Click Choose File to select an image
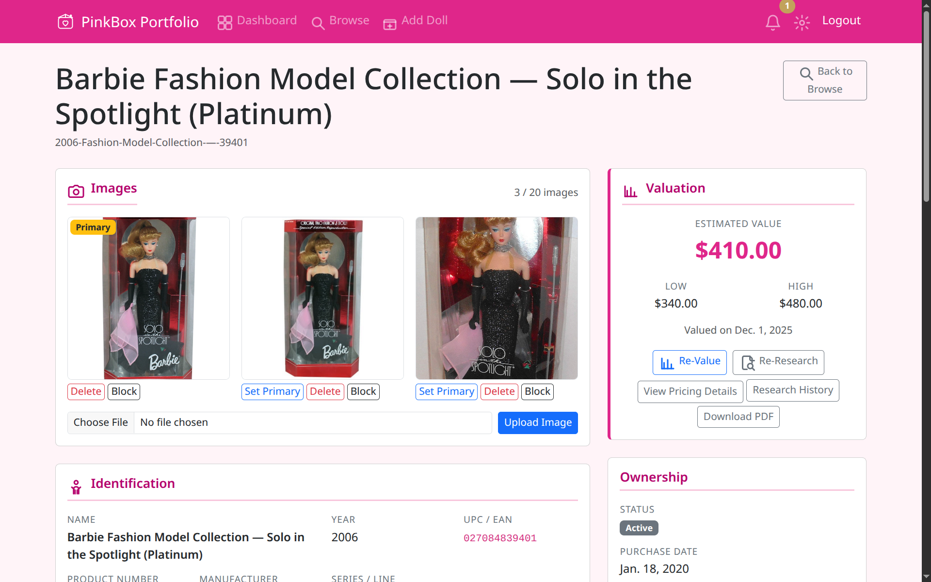 (x=100, y=422)
